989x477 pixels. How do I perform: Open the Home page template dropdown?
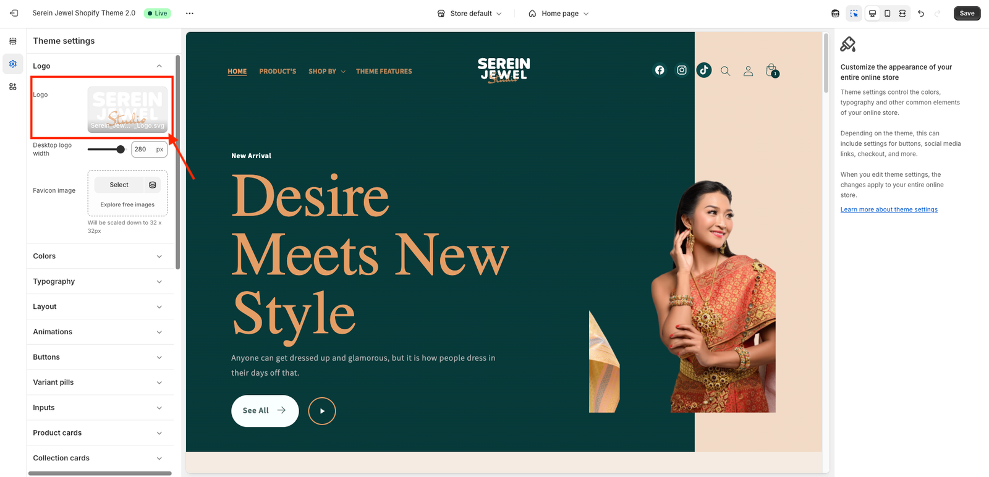(x=559, y=13)
